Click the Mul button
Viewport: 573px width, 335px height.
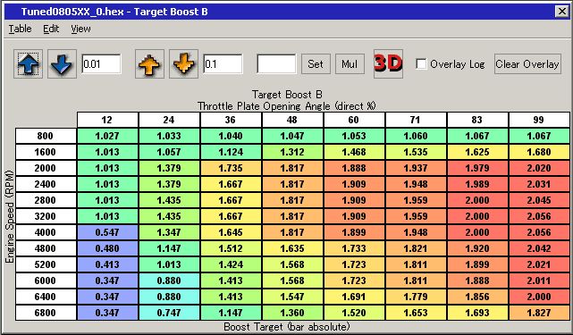[x=350, y=64]
